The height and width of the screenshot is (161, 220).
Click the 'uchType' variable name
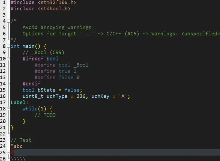pos(57,96)
